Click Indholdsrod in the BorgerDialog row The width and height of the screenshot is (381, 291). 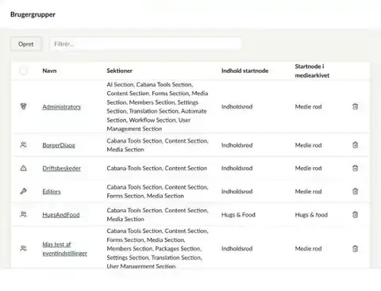[237, 145]
